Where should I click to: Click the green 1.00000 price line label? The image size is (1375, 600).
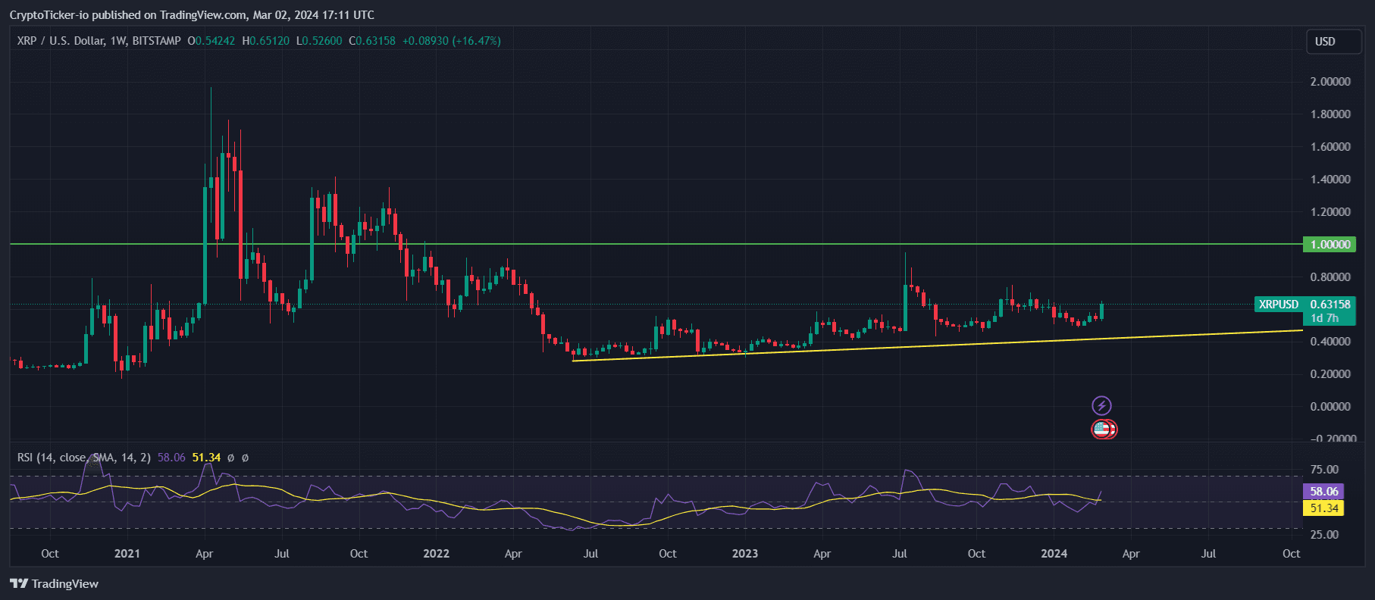[x=1330, y=245]
